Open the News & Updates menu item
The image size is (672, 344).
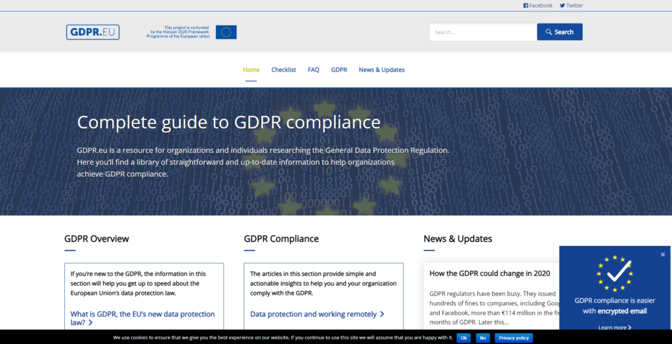(381, 69)
